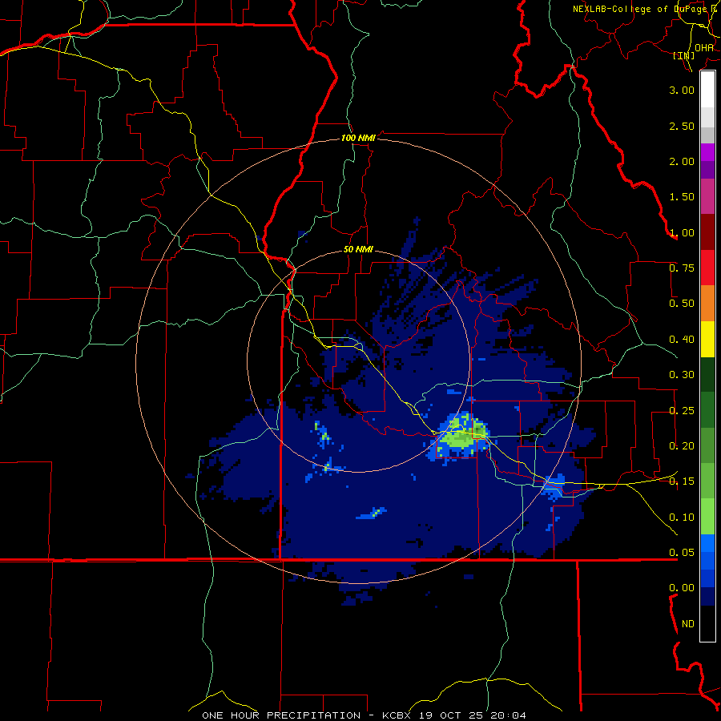Select the black ND swatch in legend

pyautogui.click(x=707, y=623)
